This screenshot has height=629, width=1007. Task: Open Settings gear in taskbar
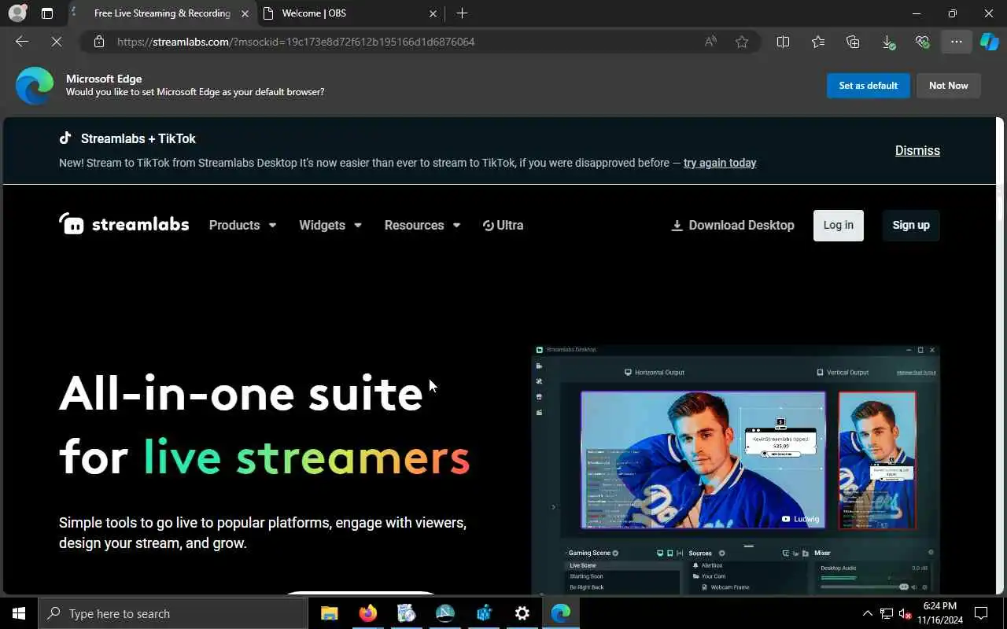point(522,613)
